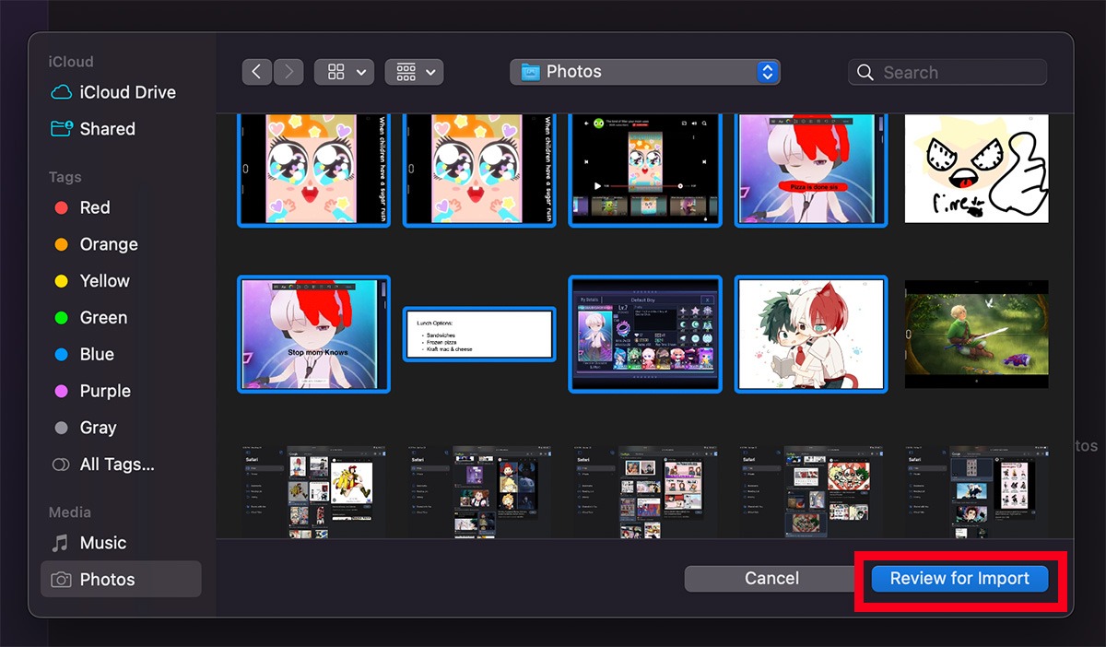
Task: Click Review for Import
Action: click(x=959, y=579)
